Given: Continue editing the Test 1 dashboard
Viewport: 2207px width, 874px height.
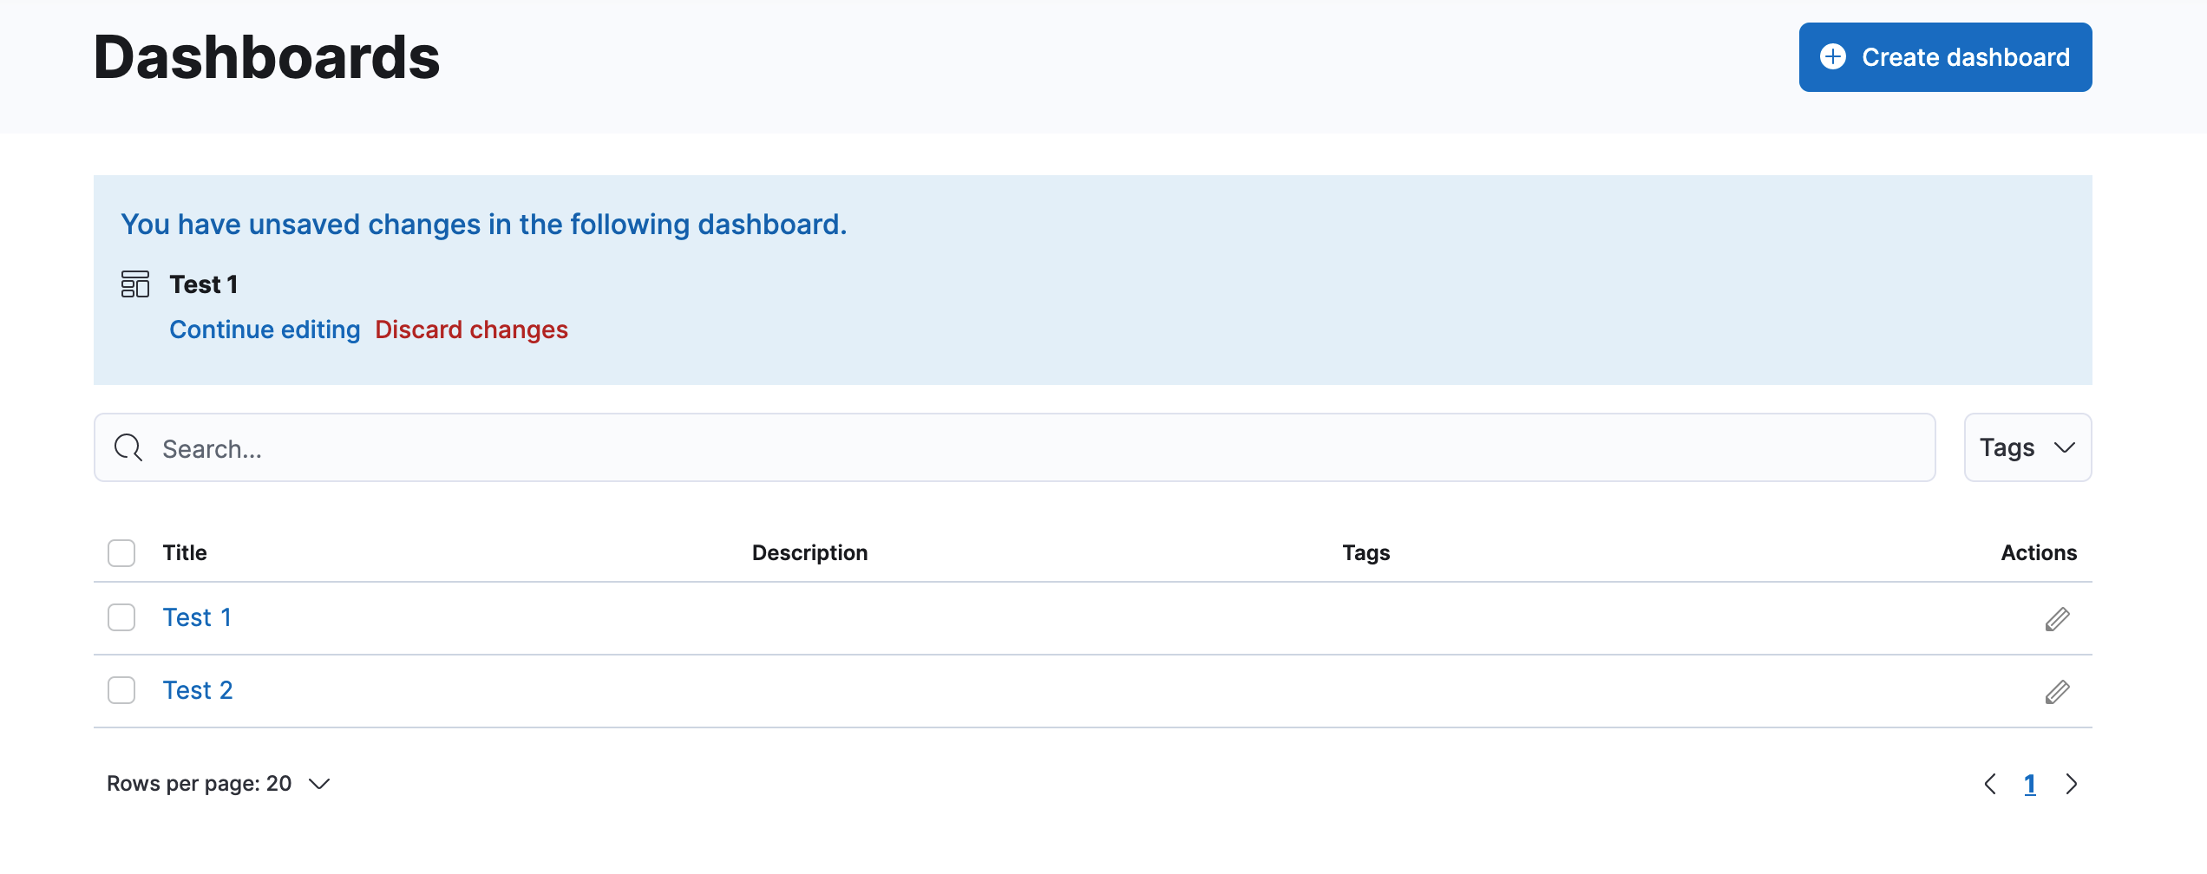Looking at the screenshot, I should [x=265, y=329].
